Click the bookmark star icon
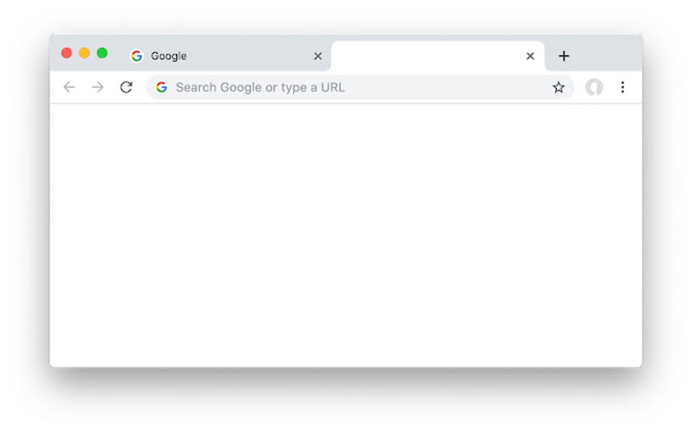 pyautogui.click(x=558, y=87)
